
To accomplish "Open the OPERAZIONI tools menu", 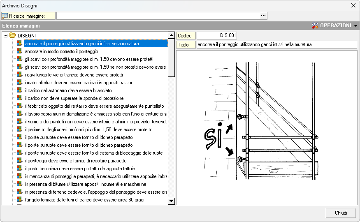I will pyautogui.click(x=335, y=25).
